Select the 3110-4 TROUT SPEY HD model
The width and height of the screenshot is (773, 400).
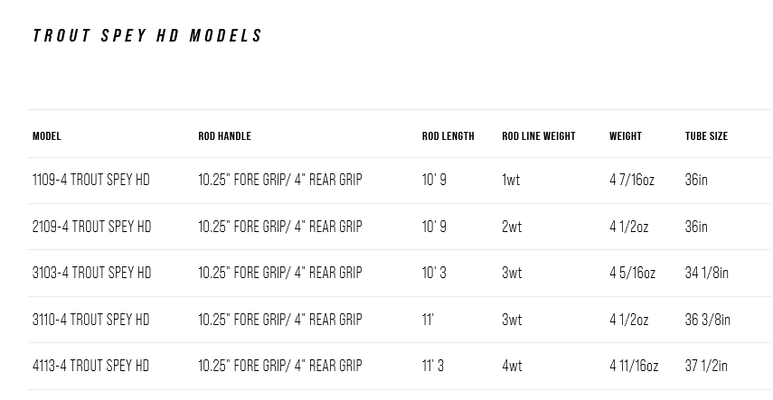(91, 320)
